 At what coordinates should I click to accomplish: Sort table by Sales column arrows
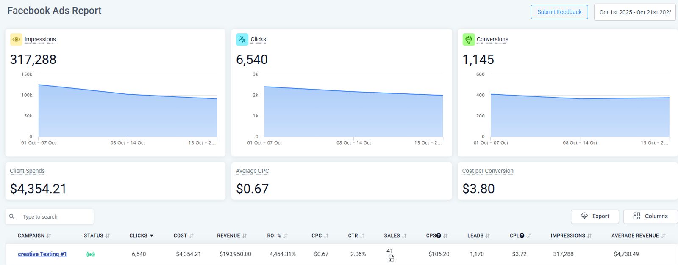click(404, 235)
